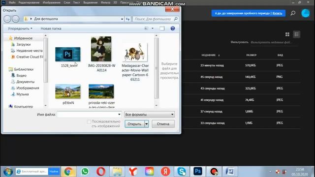This screenshot has width=315, height=177.
Task: Open Google Chrome from the taskbar
Action: tap(68, 172)
